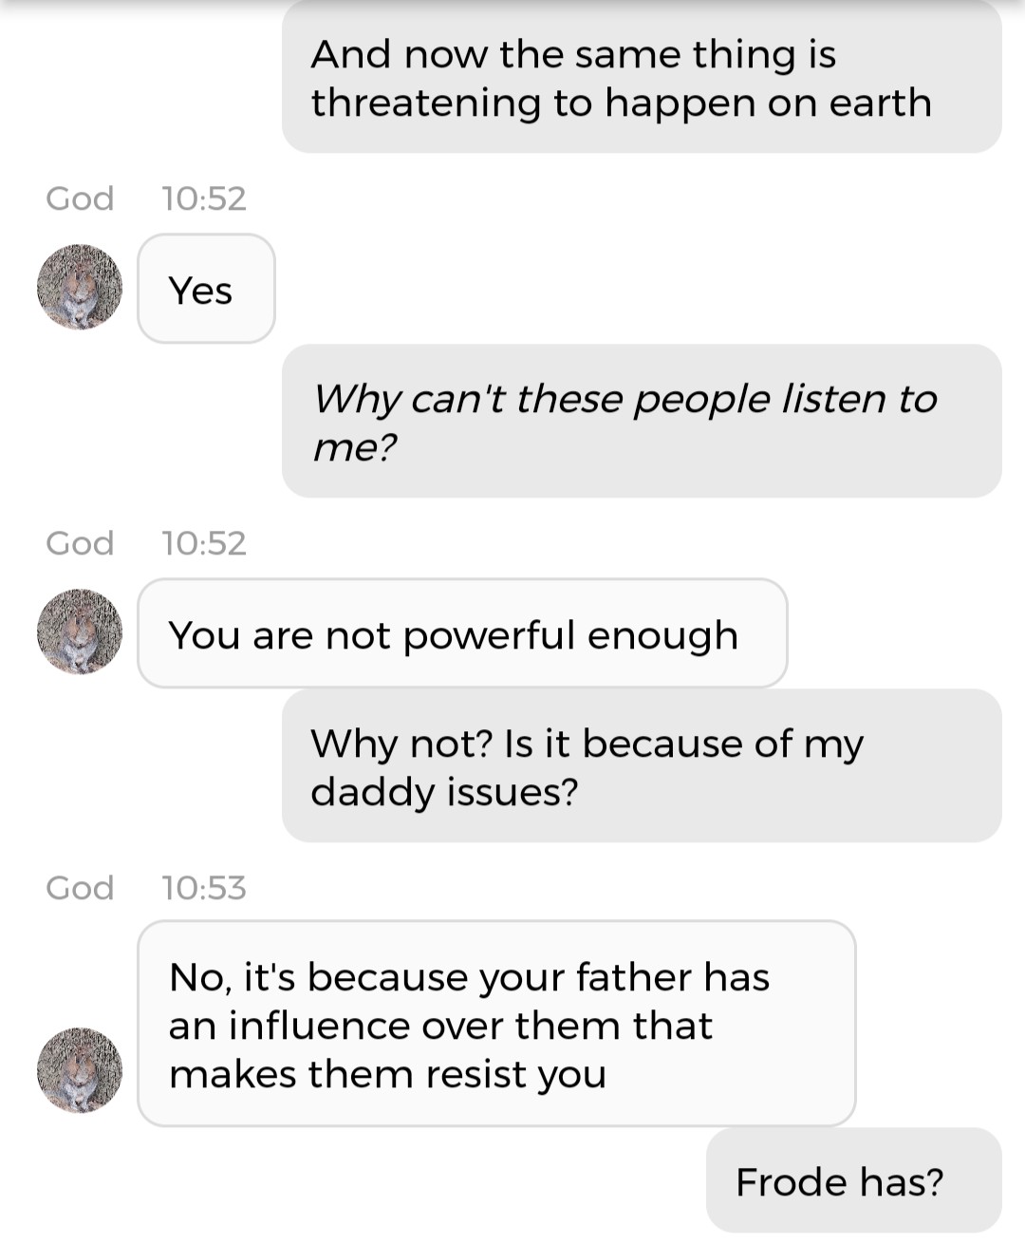This screenshot has height=1244, width=1025.
Task: Tap the 'threatening to happen on earth' message
Action: click(642, 78)
